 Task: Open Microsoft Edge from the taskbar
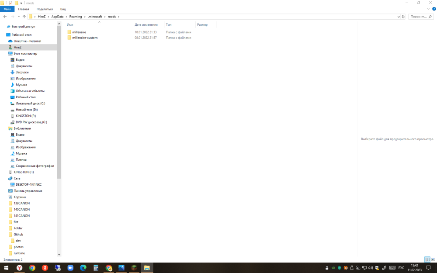pyautogui.click(x=83, y=268)
